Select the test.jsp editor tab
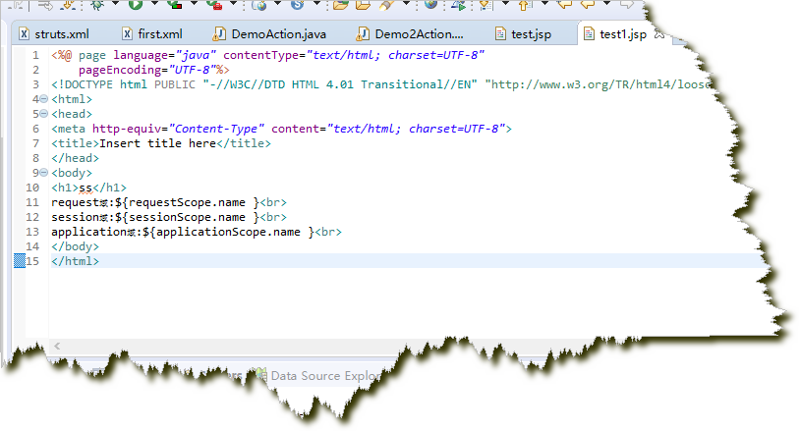Screen dimensions: 799x431 528,34
